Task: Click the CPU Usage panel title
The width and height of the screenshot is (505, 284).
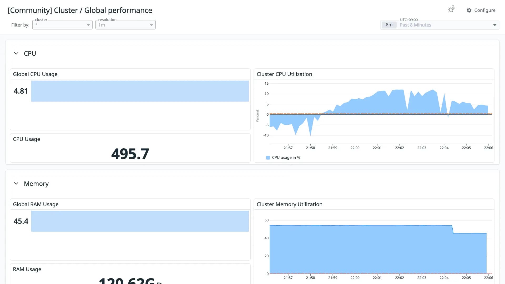Action: 27,139
